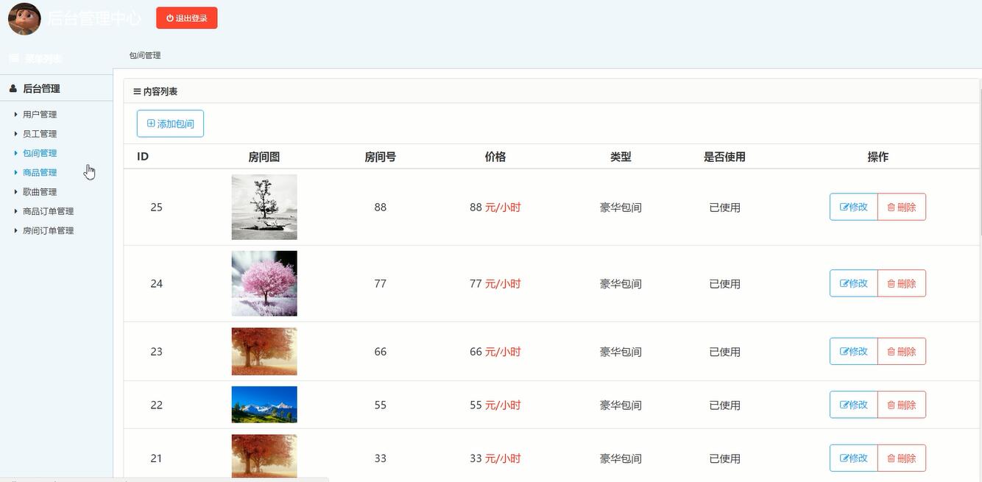Open black-and-white tree thumbnail of room 88
982x482 pixels.
(264, 207)
